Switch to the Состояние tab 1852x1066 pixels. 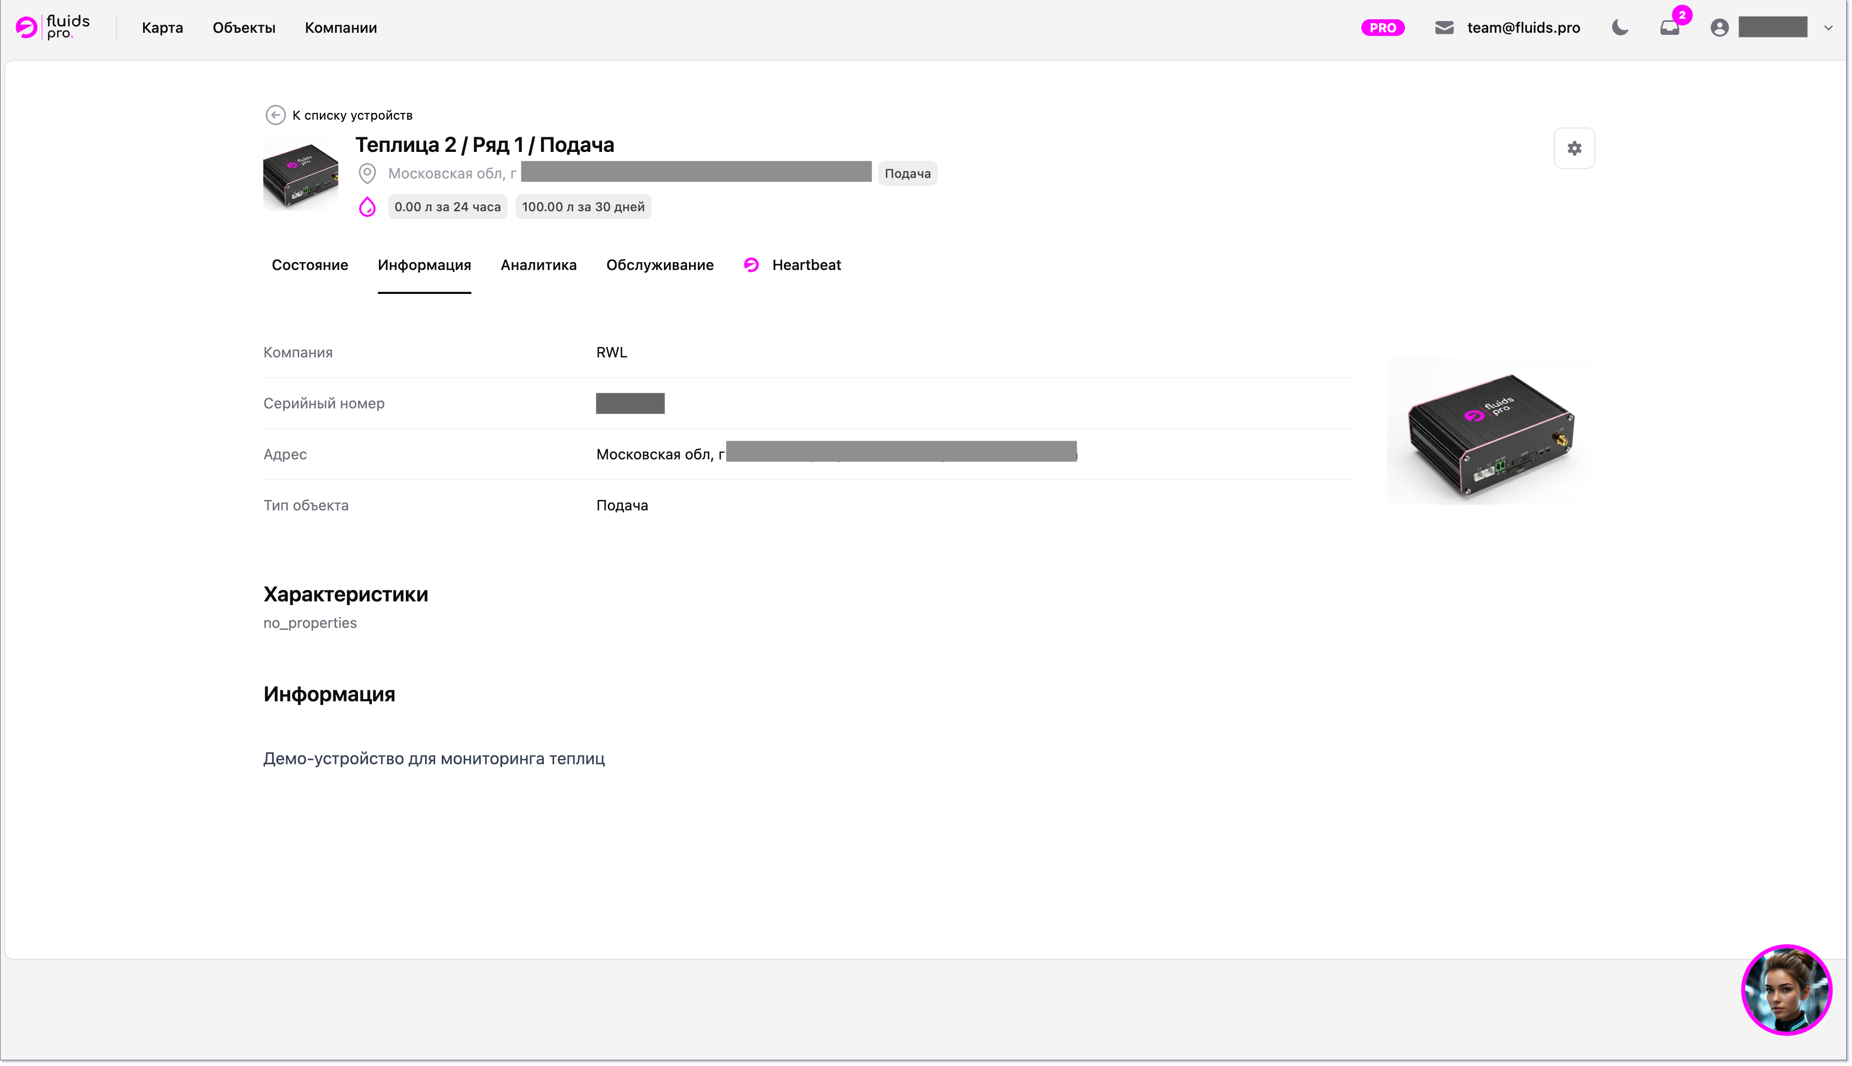click(310, 265)
